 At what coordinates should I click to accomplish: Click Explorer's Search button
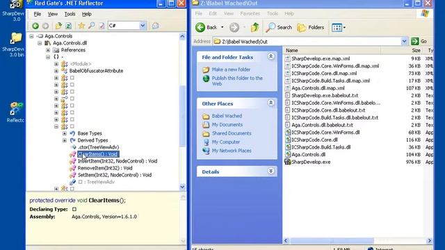coord(279,27)
